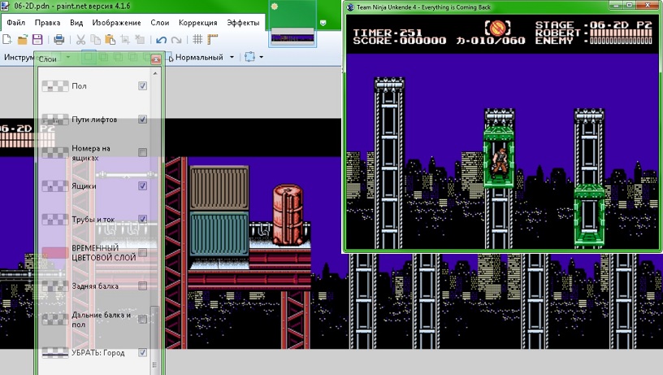The width and height of the screenshot is (663, 375).
Task: Click the Пути лифтов layer thumbnail
Action: pyautogui.click(x=55, y=120)
